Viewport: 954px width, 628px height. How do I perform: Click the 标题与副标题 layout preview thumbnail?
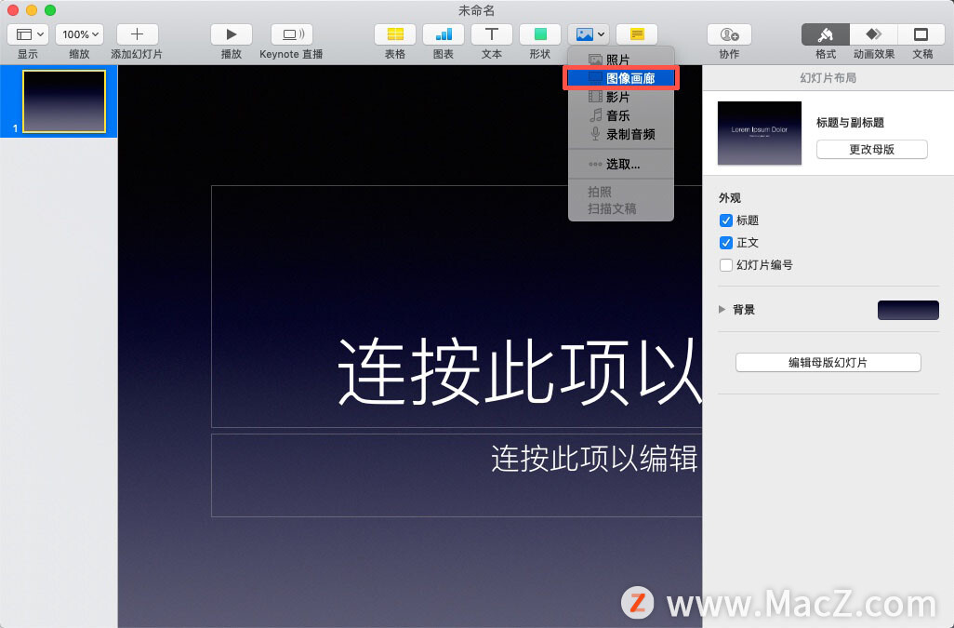tap(760, 133)
